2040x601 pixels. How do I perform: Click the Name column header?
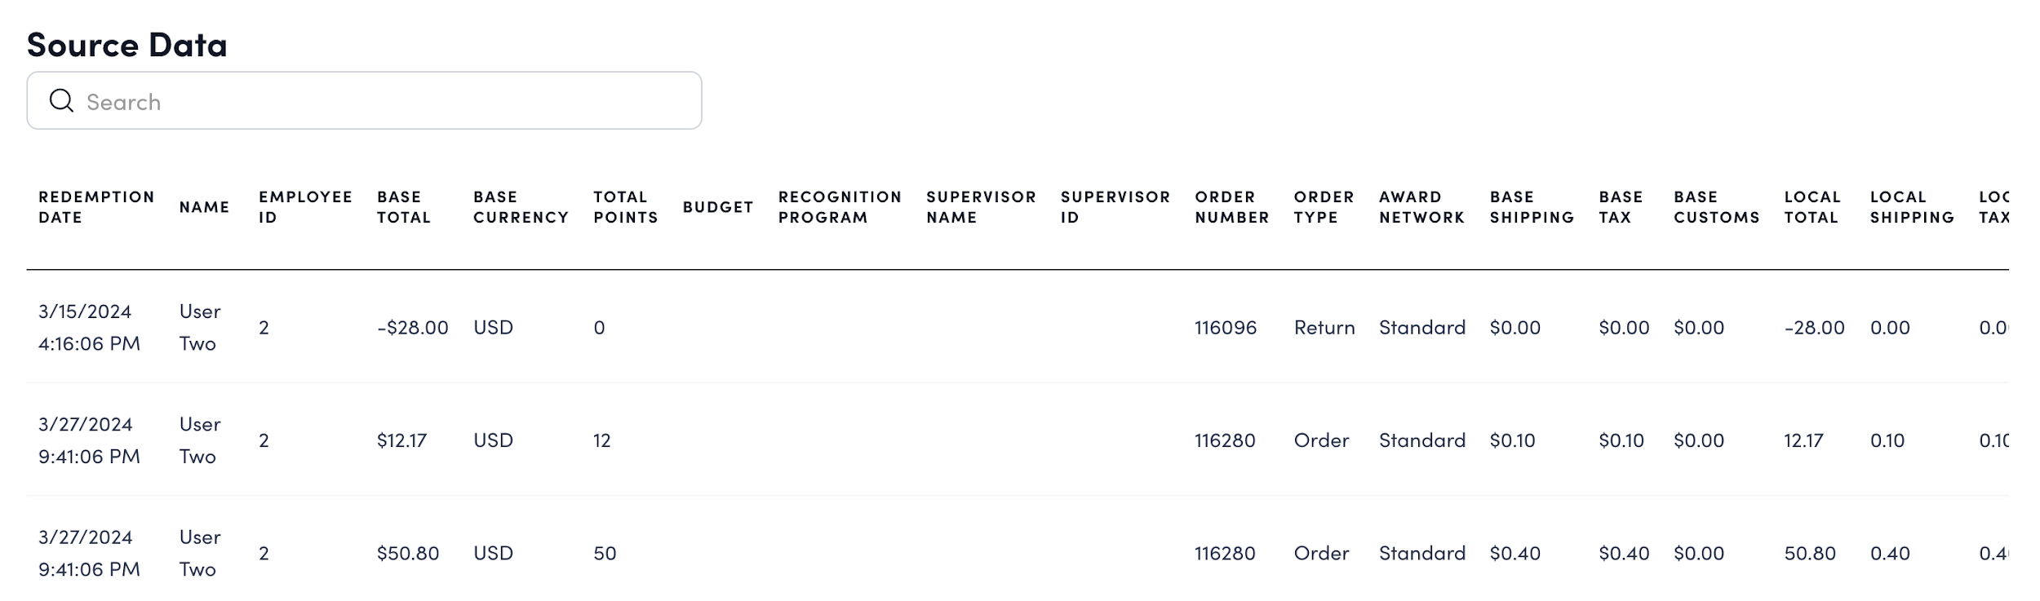(x=204, y=207)
